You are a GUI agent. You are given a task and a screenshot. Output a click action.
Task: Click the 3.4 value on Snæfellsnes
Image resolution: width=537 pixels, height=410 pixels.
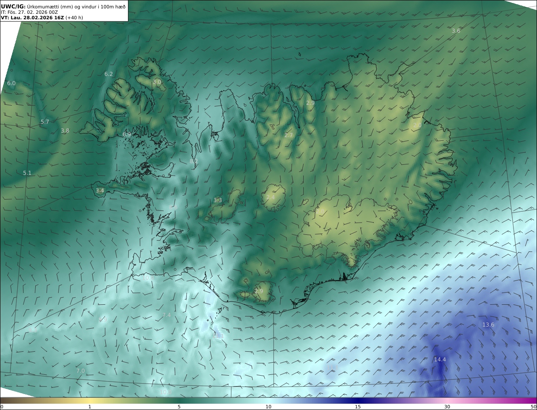pyautogui.click(x=100, y=191)
